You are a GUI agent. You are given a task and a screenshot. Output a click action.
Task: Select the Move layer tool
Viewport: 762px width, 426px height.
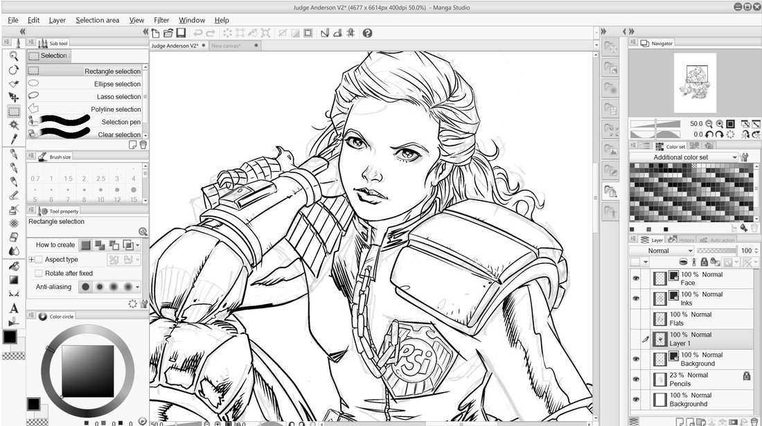click(x=14, y=97)
